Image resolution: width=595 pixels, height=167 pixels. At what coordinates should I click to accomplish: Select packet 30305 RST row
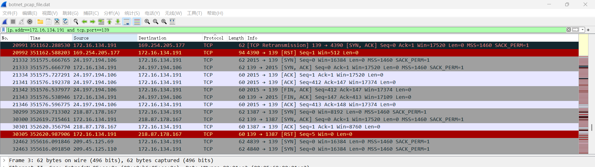click(x=289, y=134)
